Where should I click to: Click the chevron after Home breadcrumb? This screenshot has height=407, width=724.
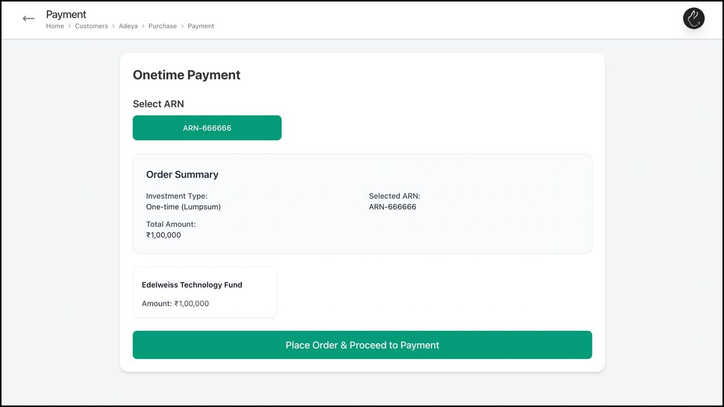[70, 26]
